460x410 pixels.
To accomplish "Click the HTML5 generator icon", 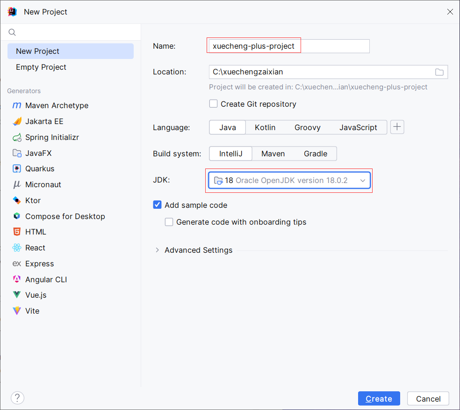I will pyautogui.click(x=17, y=232).
